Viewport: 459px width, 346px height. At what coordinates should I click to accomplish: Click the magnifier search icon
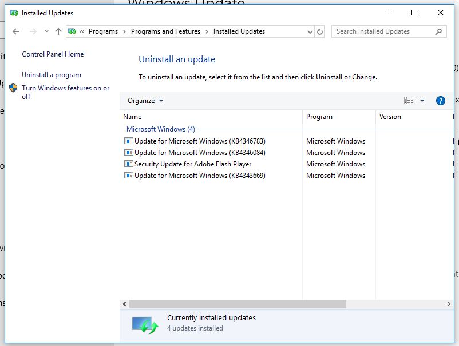pos(438,31)
